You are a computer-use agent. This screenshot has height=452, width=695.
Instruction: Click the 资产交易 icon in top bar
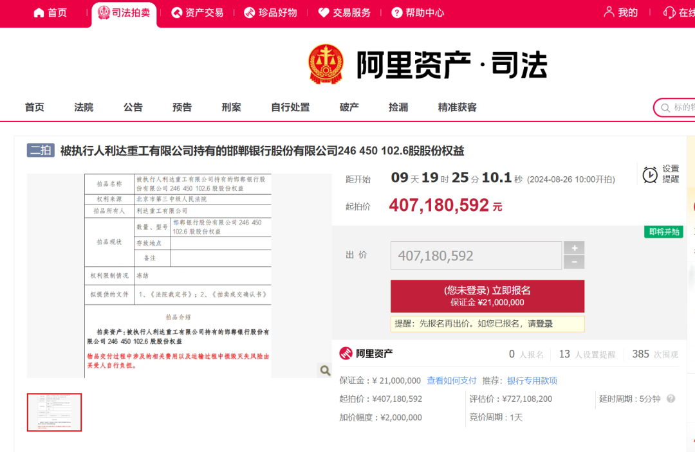(177, 13)
